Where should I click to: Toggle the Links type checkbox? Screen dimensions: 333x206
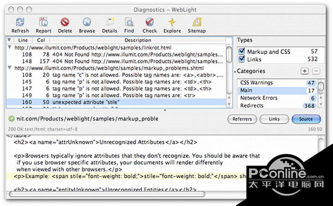tap(242, 59)
